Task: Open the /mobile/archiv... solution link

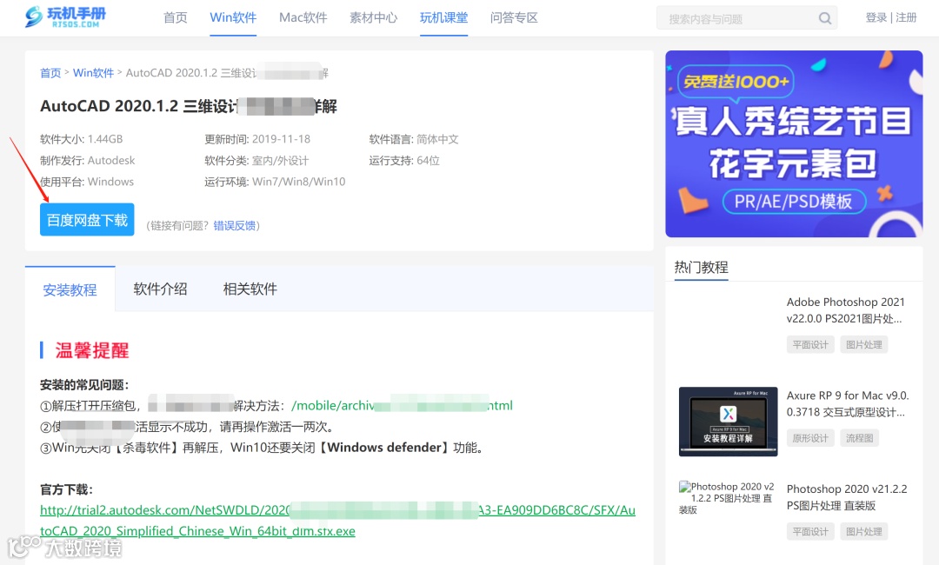Action: (x=402, y=406)
